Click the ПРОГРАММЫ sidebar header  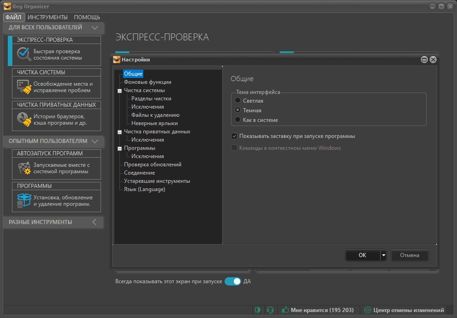[56, 186]
